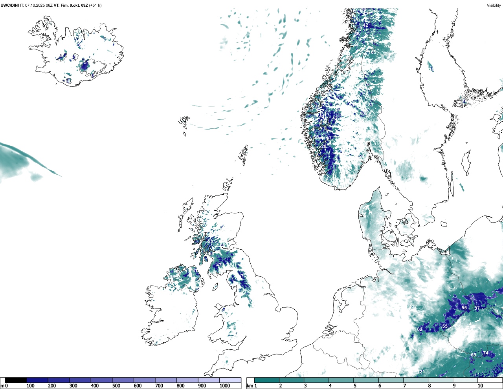
Task: Select the 600–700 m lavender legend swatch
Action: pyautogui.click(x=145, y=380)
